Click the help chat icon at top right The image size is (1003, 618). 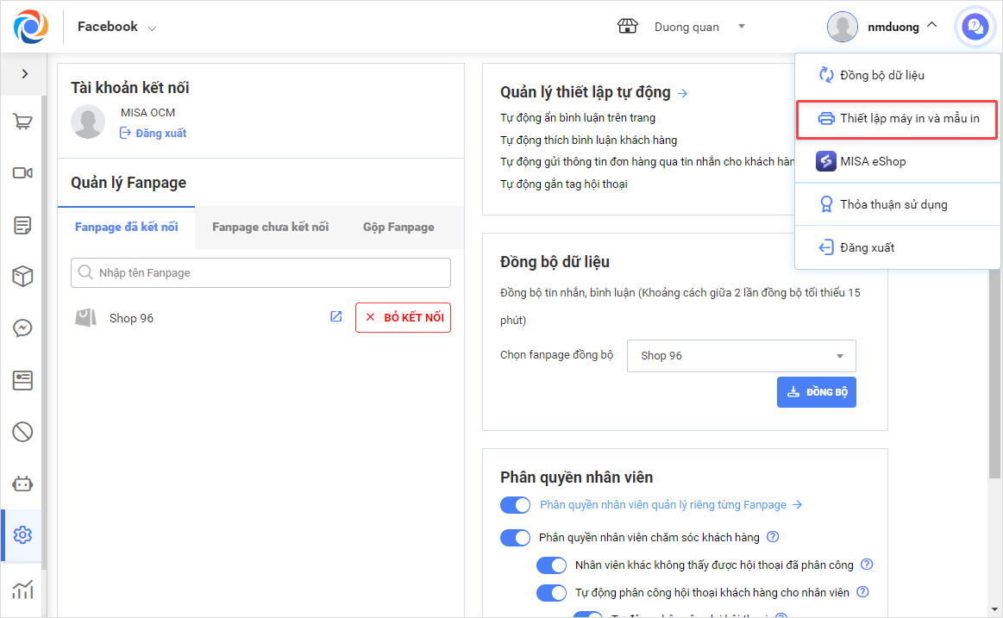coord(975,27)
